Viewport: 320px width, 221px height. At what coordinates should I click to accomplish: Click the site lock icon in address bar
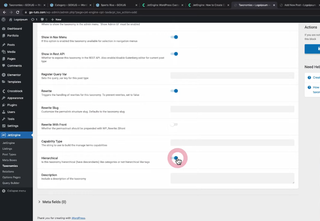point(26,12)
